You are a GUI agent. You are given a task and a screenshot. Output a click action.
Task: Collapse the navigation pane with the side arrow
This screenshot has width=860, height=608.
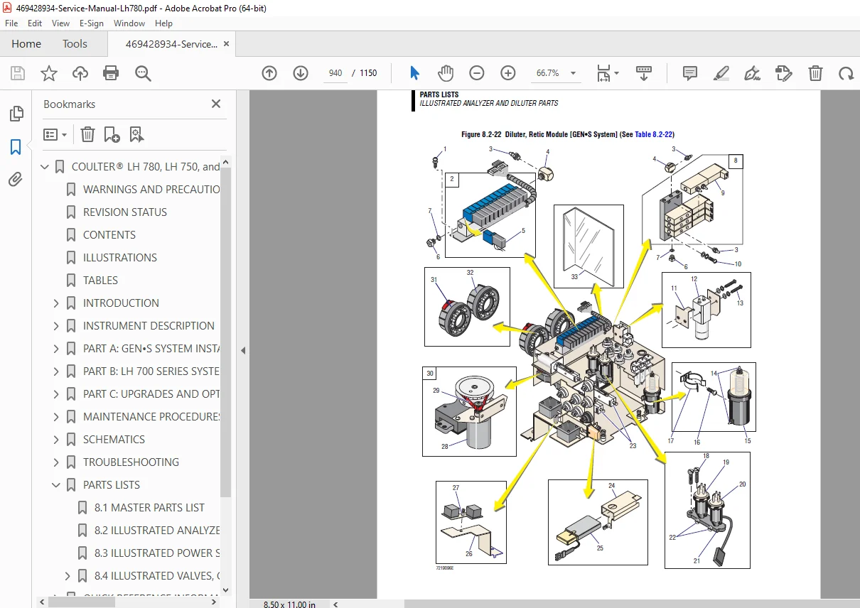click(243, 350)
